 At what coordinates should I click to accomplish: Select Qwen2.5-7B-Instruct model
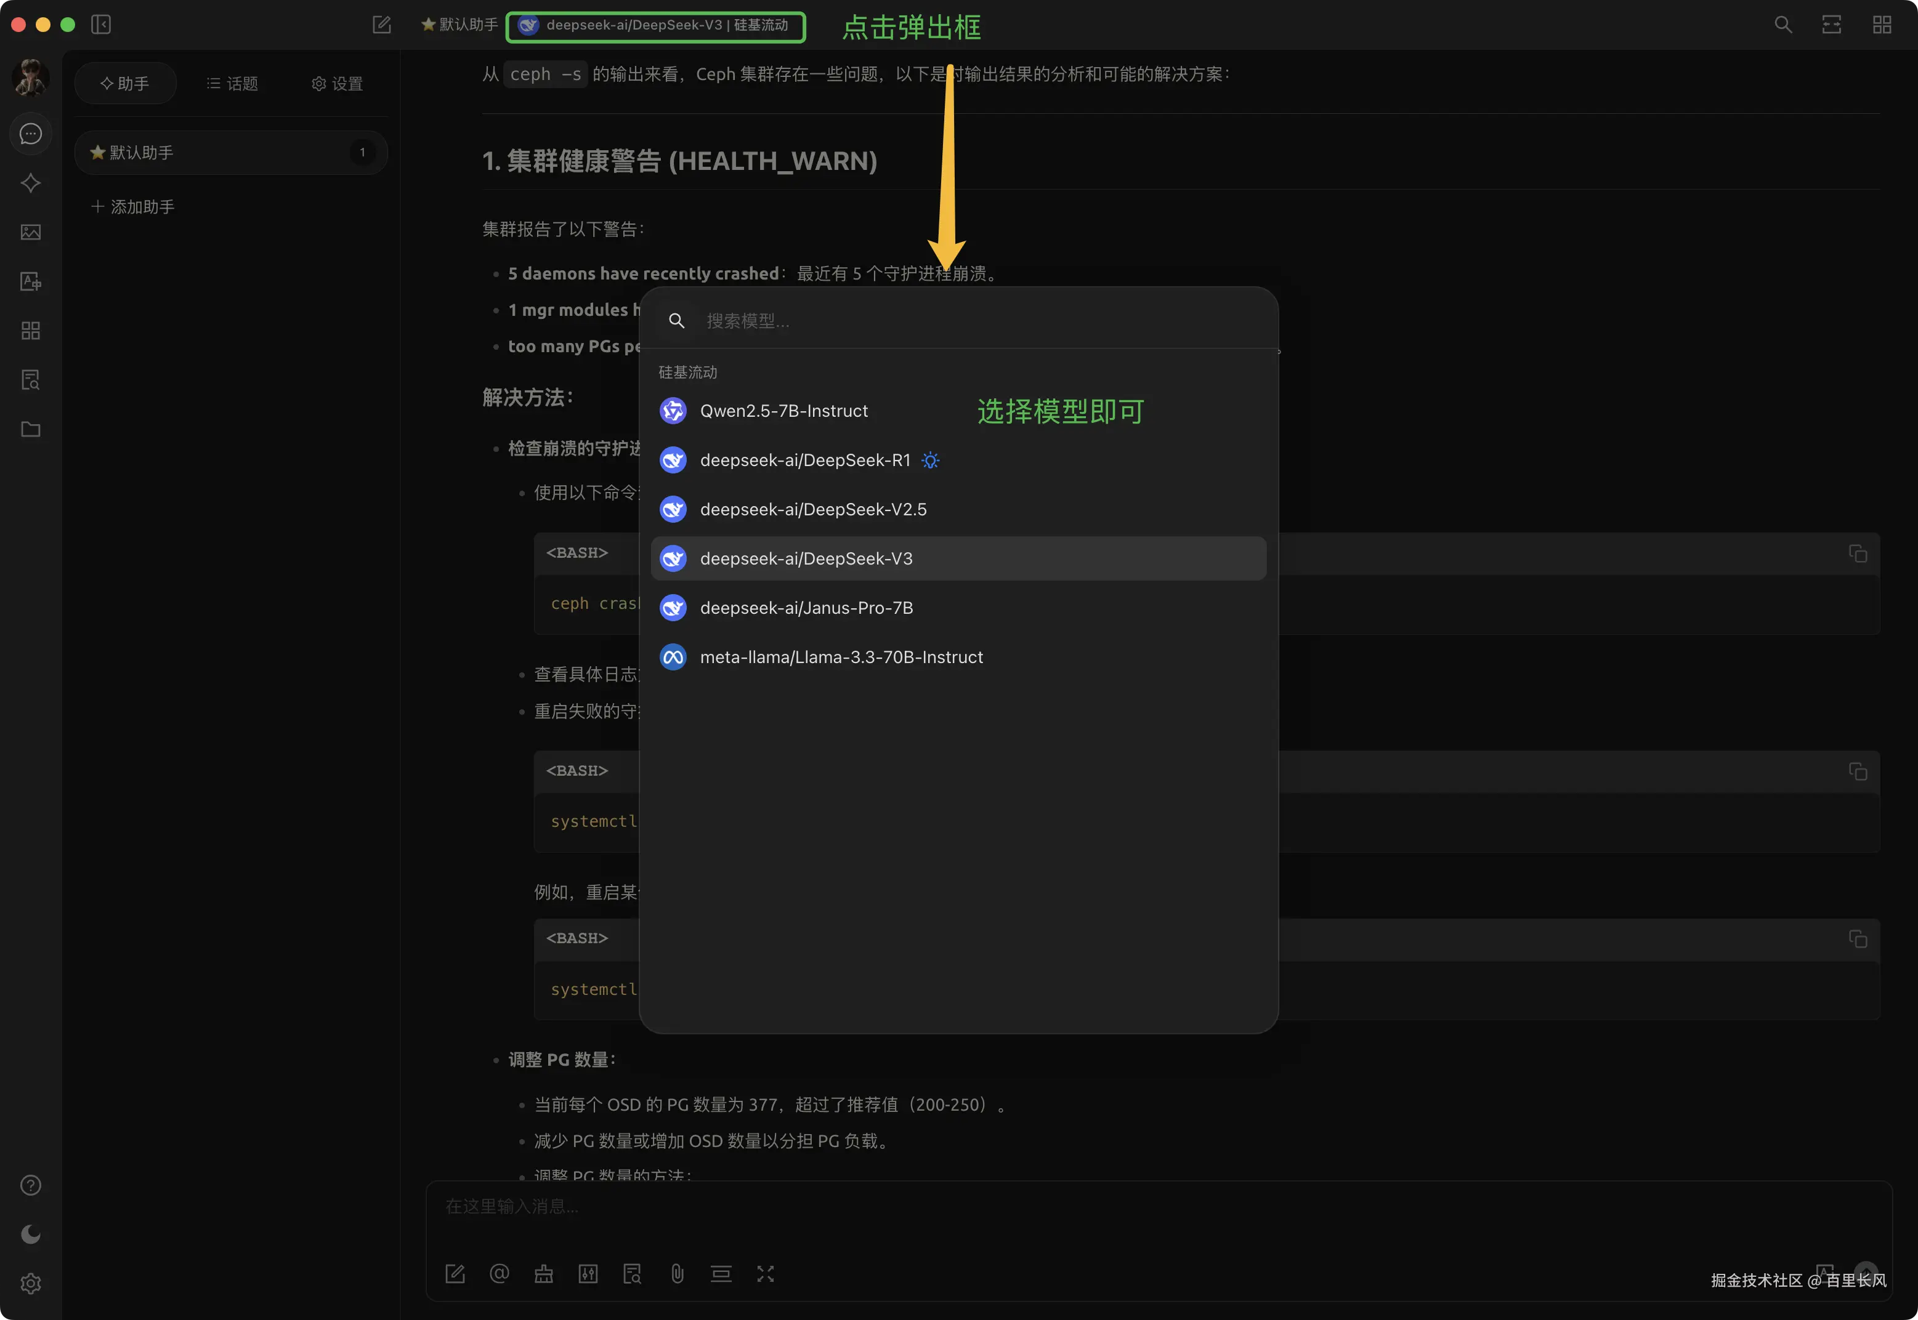tap(783, 411)
